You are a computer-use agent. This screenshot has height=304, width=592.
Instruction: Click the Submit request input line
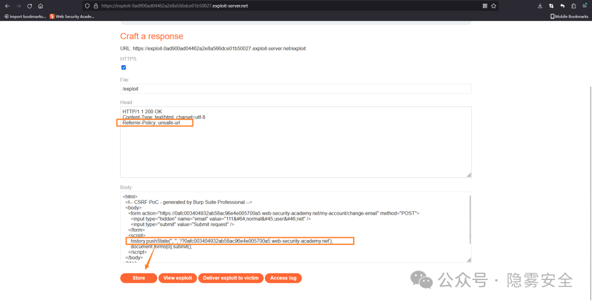pos(183,225)
